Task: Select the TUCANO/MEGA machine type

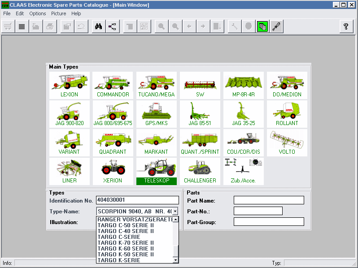Action: [x=157, y=85]
